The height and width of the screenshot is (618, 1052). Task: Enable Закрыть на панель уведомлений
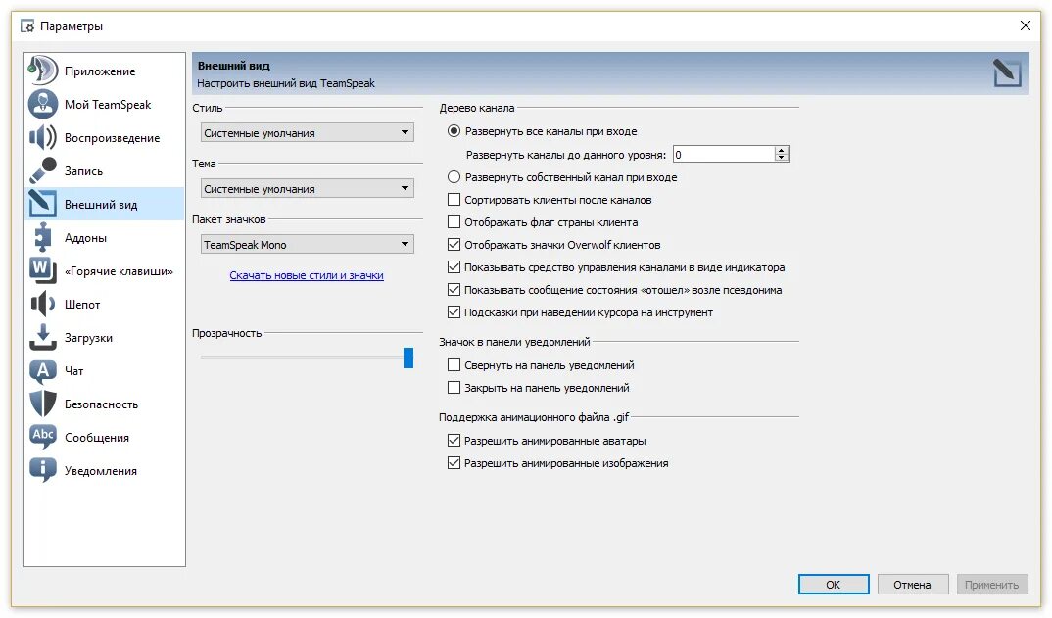click(454, 387)
